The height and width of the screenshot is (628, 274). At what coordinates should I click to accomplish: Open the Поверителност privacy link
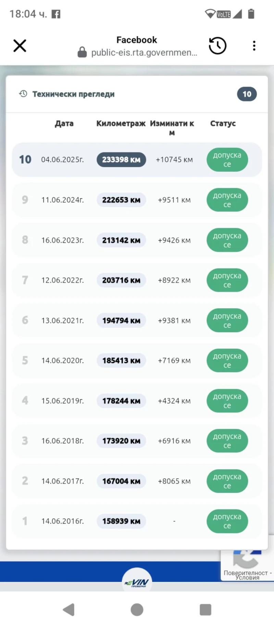click(x=246, y=573)
